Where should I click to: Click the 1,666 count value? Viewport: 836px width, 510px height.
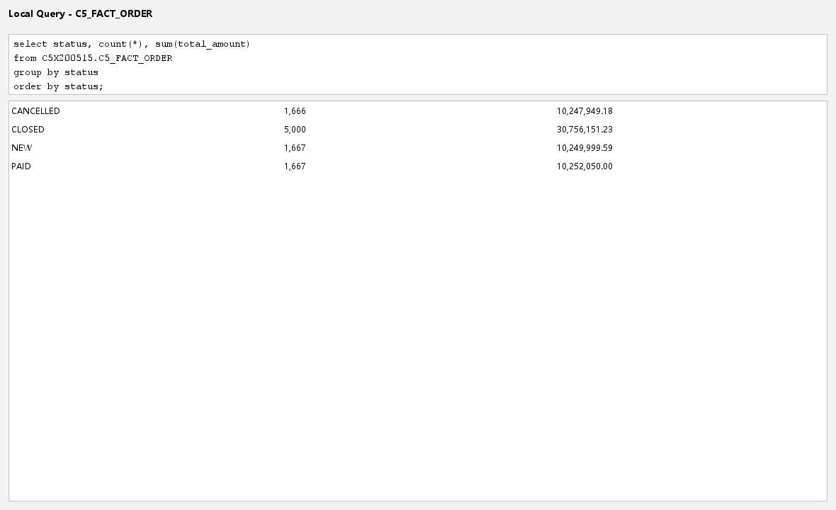295,110
